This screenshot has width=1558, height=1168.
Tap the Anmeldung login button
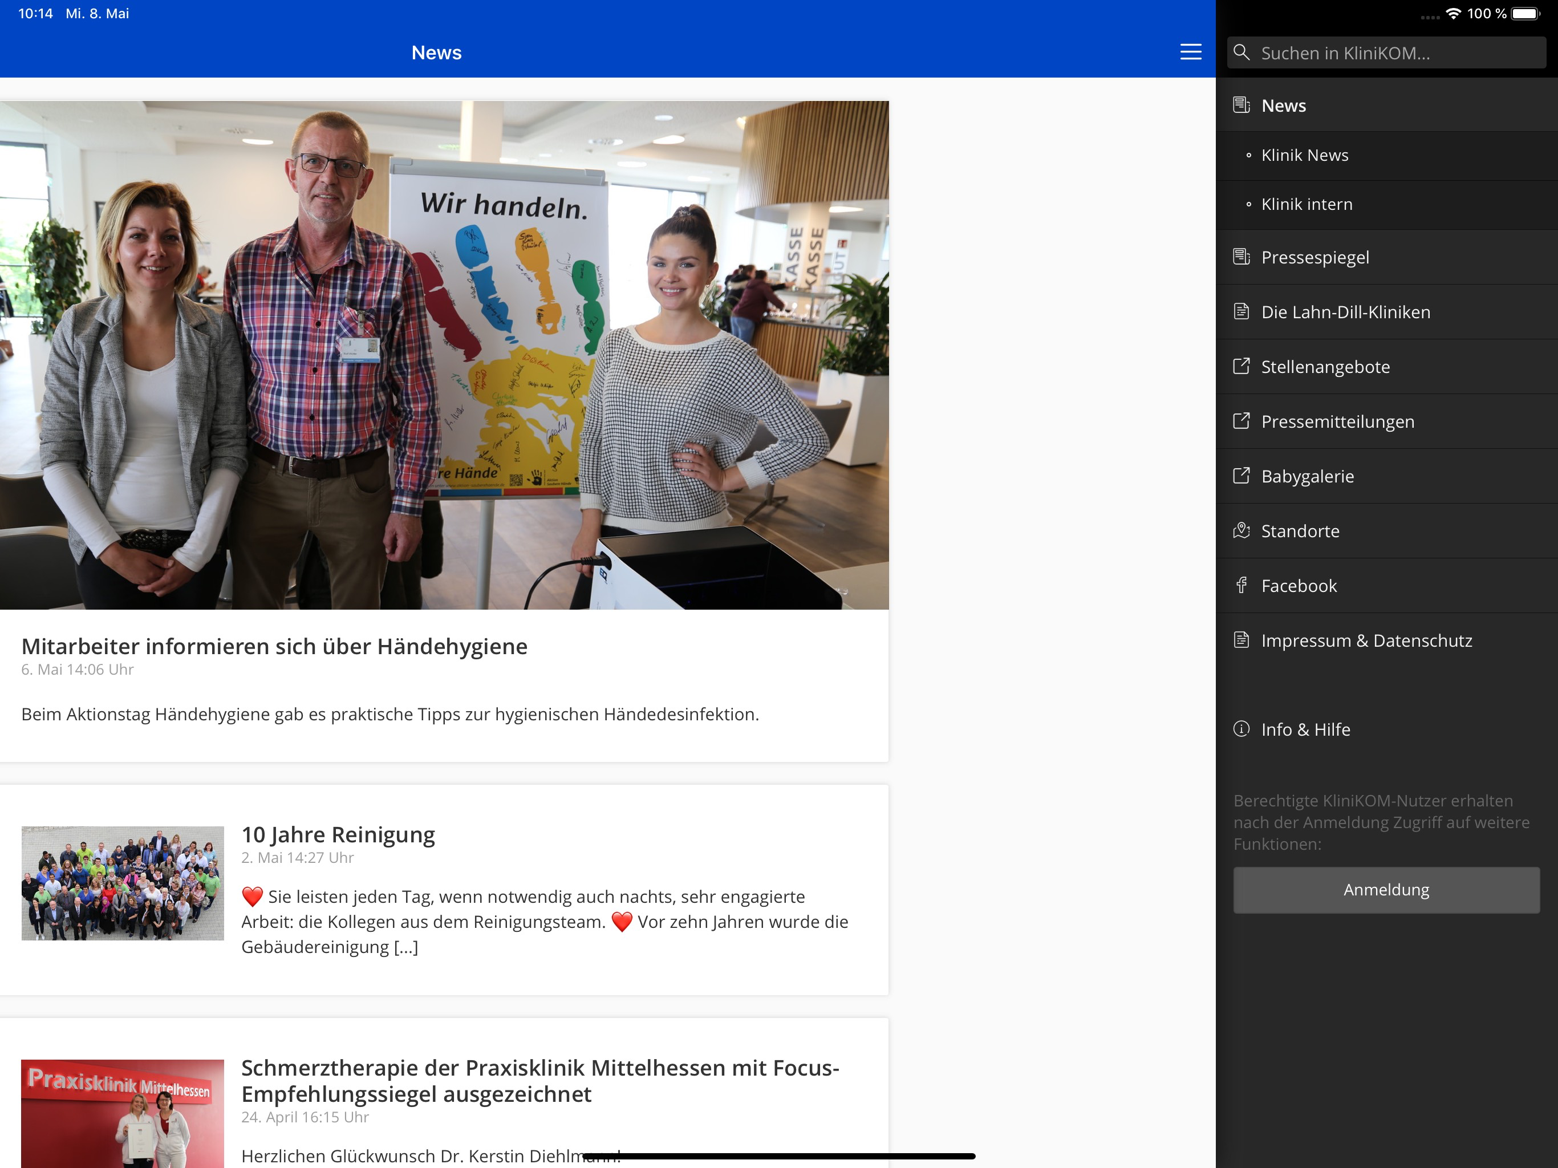tap(1386, 890)
